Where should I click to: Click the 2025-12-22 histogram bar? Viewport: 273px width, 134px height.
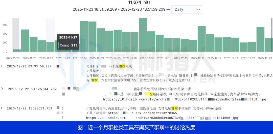tap(260, 39)
